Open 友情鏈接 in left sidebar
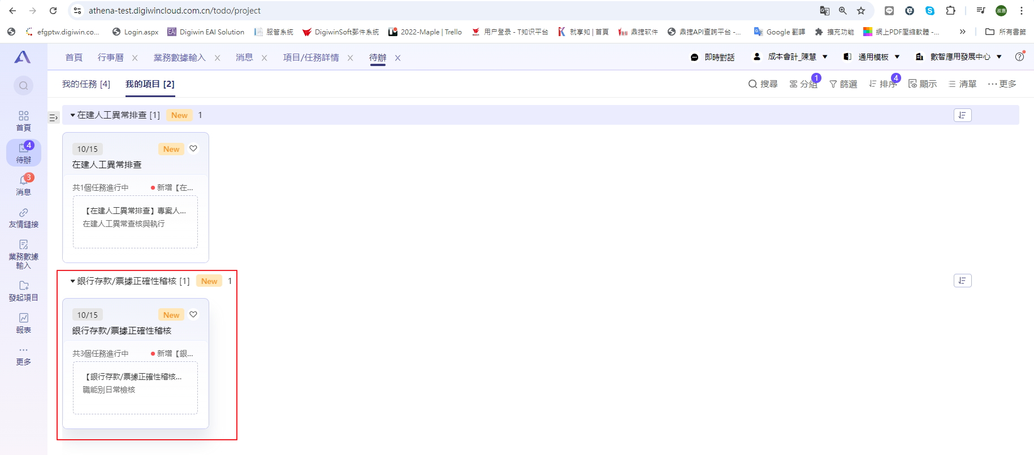This screenshot has height=455, width=1034. coord(23,217)
